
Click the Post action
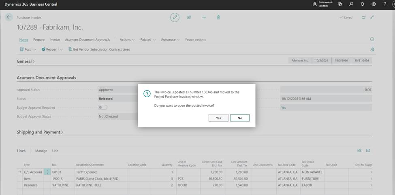click(26, 50)
